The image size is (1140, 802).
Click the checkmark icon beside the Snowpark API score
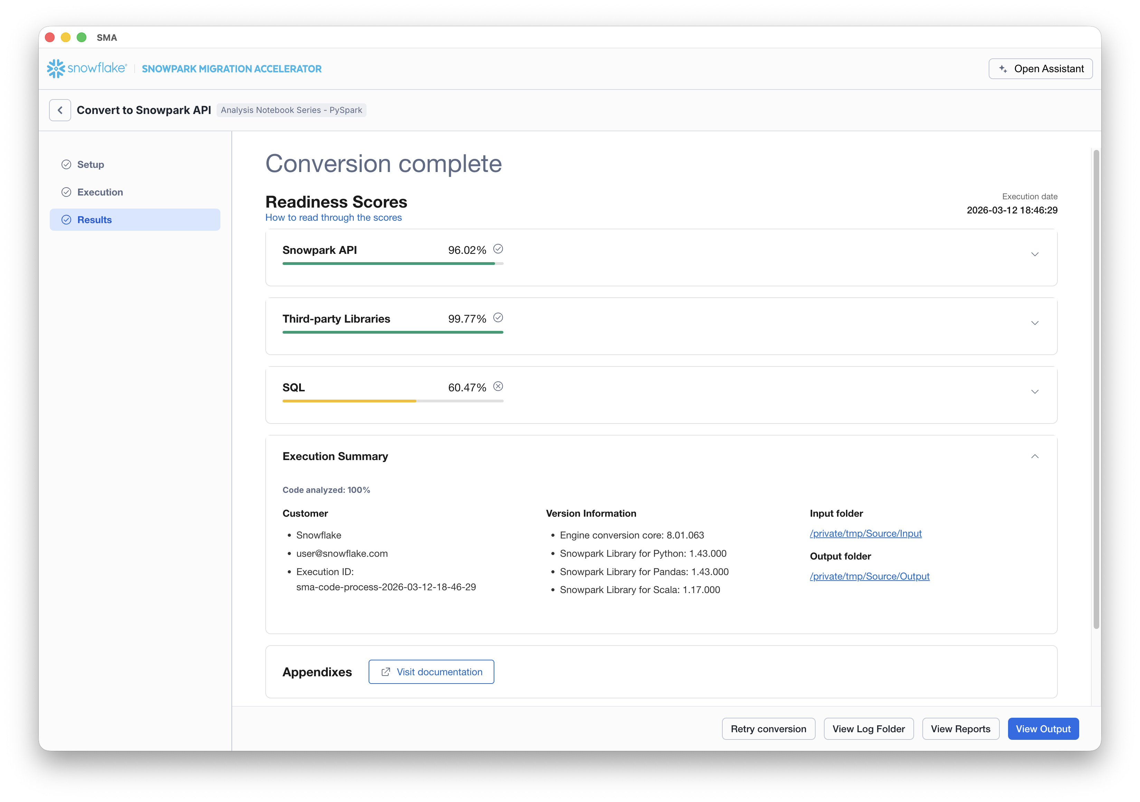[x=498, y=249]
